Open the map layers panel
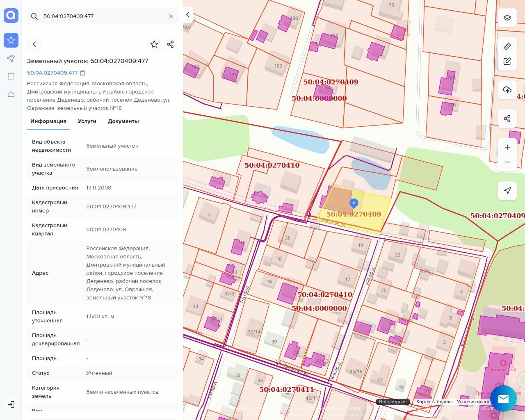This screenshot has height=420, width=525. pyautogui.click(x=507, y=18)
